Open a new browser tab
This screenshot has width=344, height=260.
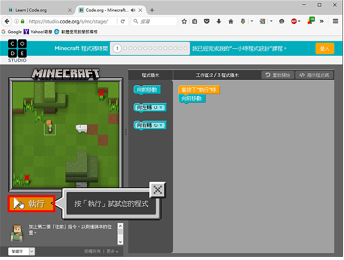coord(152,10)
